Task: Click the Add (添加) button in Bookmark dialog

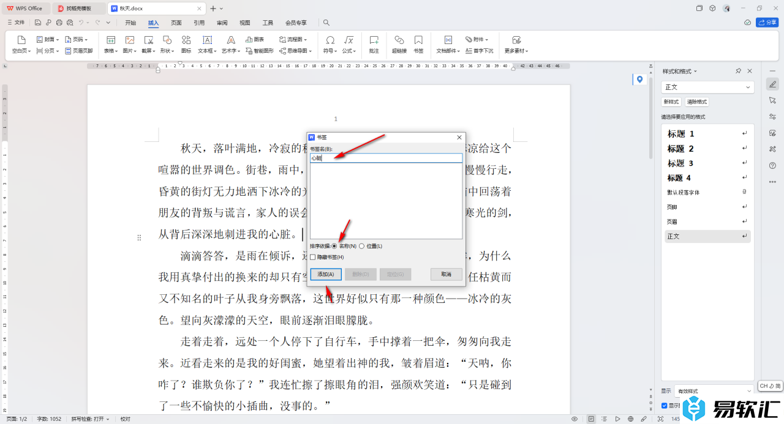Action: tap(326, 274)
